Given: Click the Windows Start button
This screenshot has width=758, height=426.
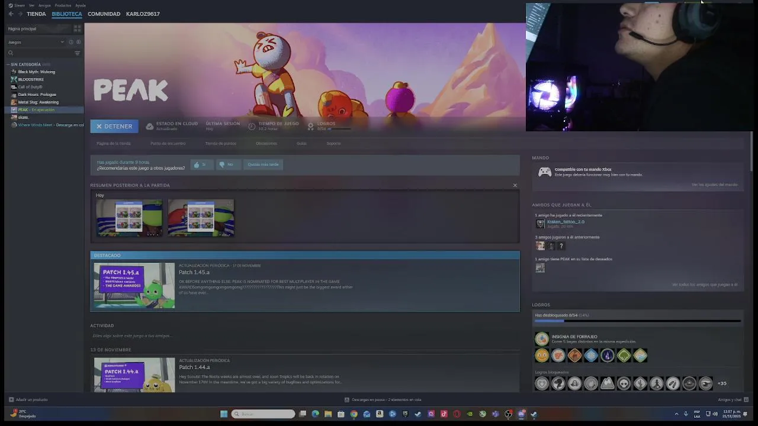Looking at the screenshot, I should (x=224, y=414).
